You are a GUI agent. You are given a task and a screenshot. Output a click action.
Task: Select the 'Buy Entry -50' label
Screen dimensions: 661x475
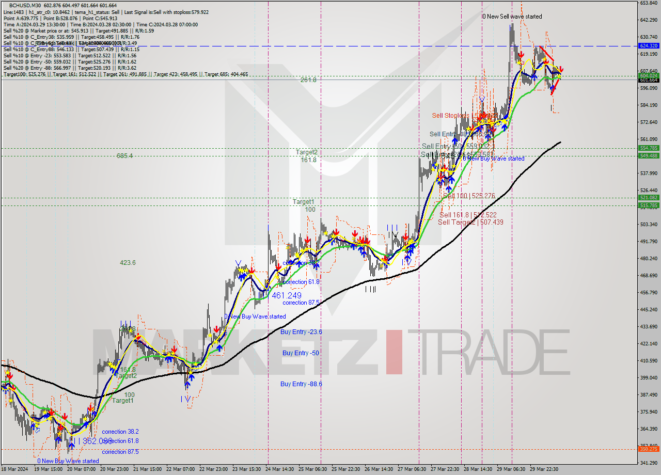click(300, 353)
